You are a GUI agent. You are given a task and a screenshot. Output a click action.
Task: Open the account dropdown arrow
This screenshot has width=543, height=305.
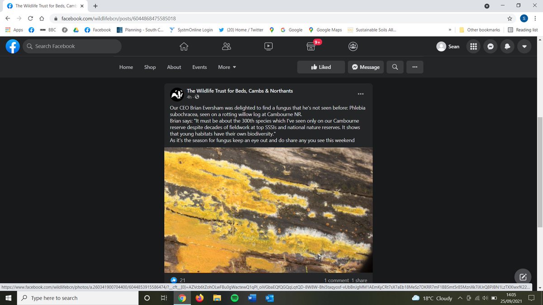click(524, 46)
